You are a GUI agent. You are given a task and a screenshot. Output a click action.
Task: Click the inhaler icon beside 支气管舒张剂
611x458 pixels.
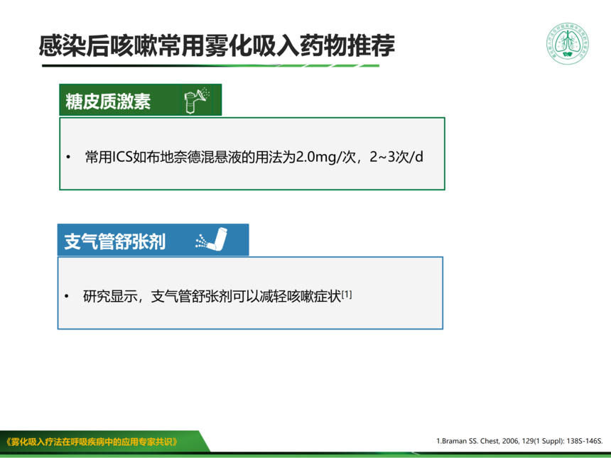(x=212, y=239)
